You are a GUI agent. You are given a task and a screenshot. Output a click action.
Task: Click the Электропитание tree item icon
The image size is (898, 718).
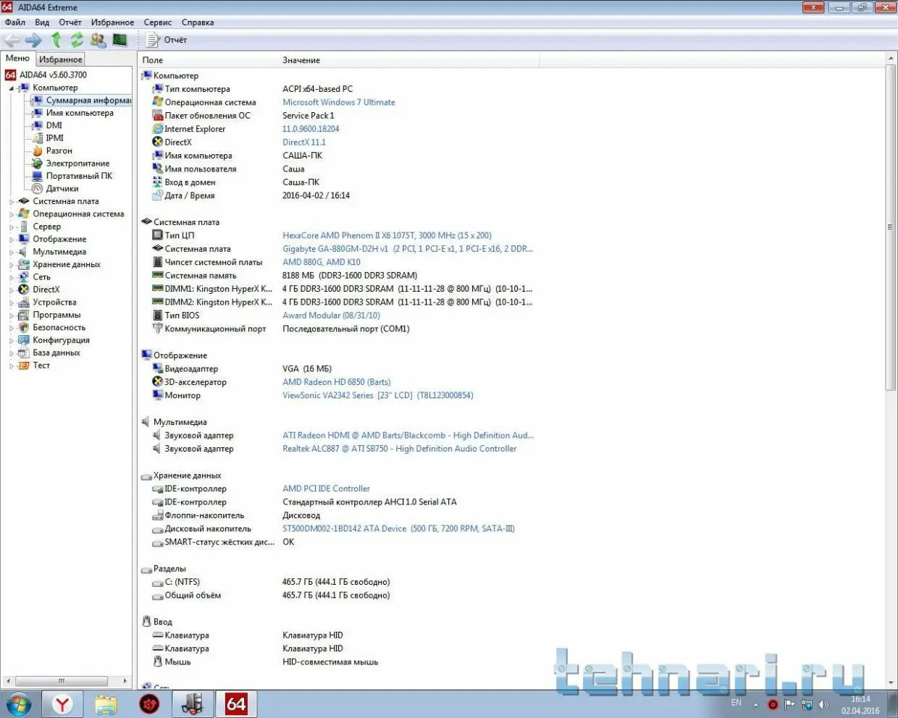pos(38,164)
